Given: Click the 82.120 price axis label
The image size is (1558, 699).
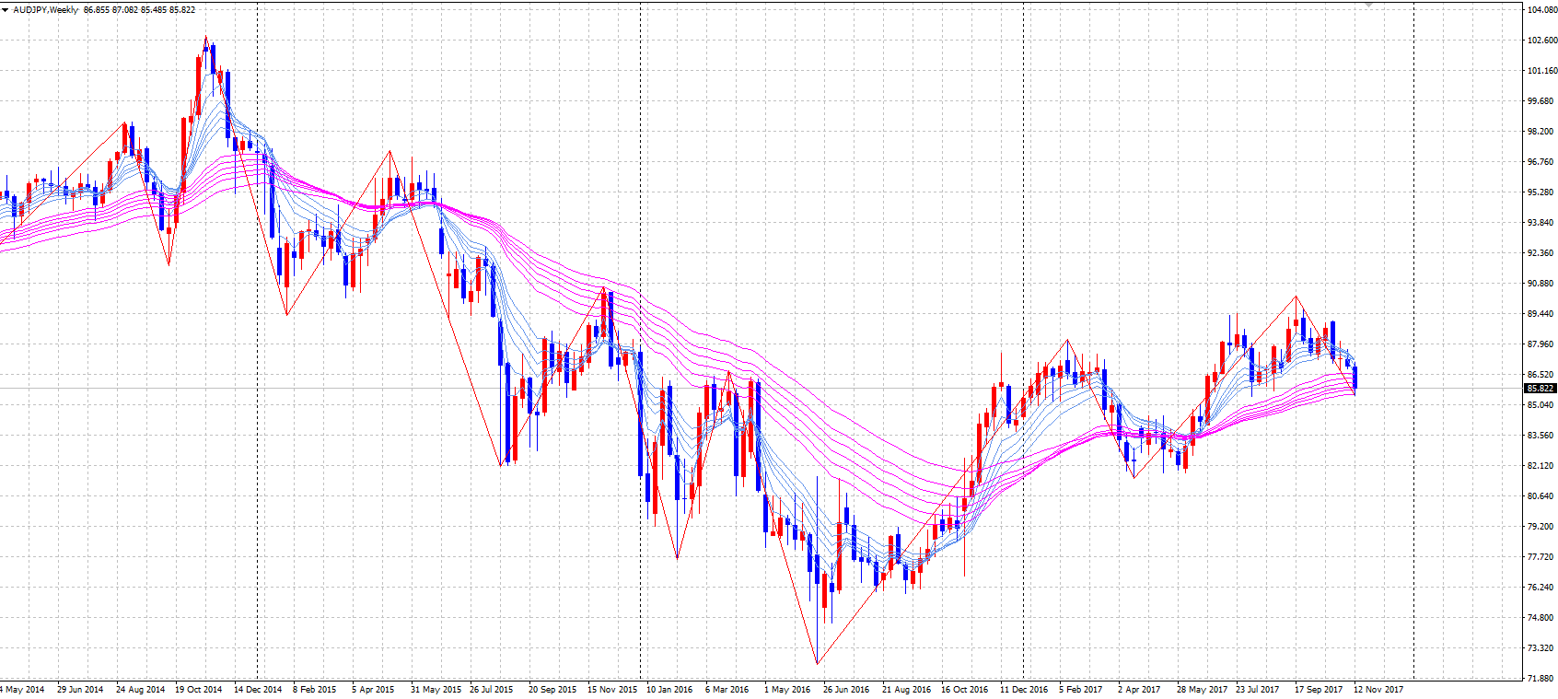Looking at the screenshot, I should [1541, 466].
